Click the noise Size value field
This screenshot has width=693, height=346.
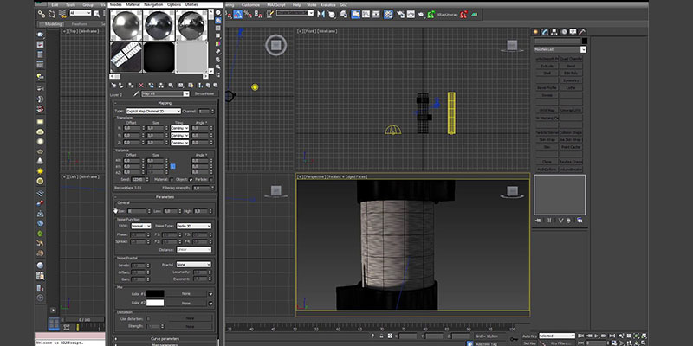136,211
